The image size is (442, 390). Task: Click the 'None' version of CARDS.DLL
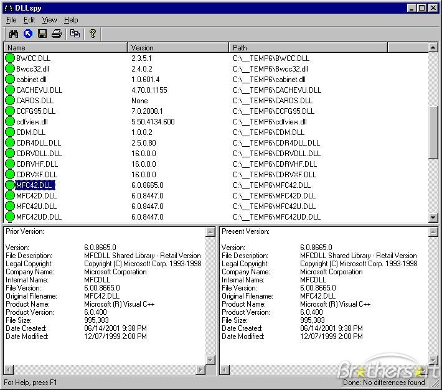139,101
